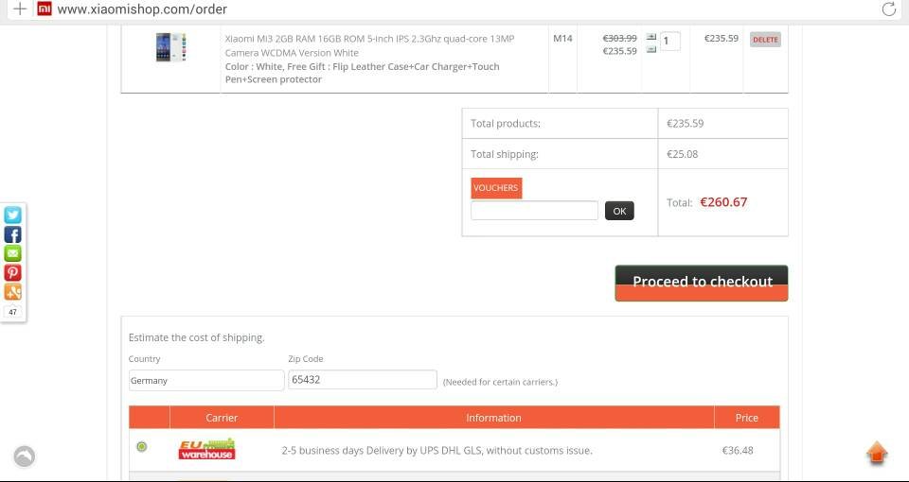
Task: Open the Country dropdown showing Germany
Action: 206,380
